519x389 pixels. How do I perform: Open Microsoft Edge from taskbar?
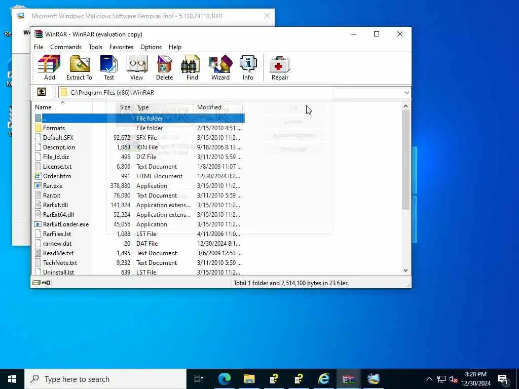225,379
